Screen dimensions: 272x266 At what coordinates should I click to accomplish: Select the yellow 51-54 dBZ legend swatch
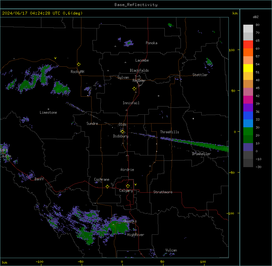pos(248,68)
